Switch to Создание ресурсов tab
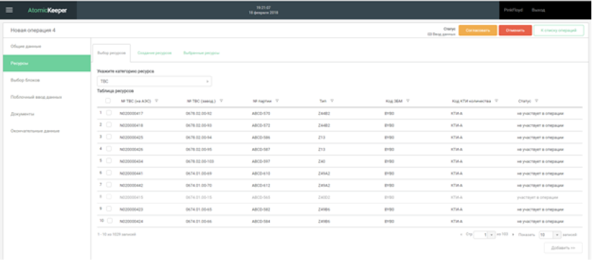The image size is (592, 260). coord(154,53)
